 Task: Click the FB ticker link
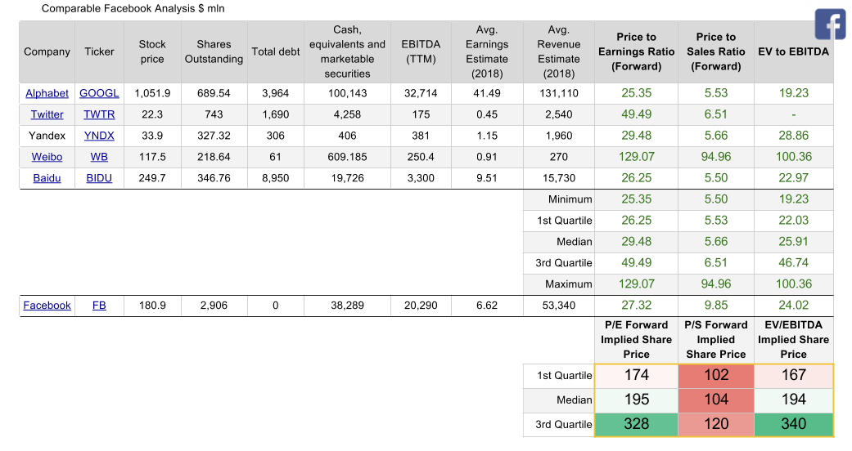(99, 306)
